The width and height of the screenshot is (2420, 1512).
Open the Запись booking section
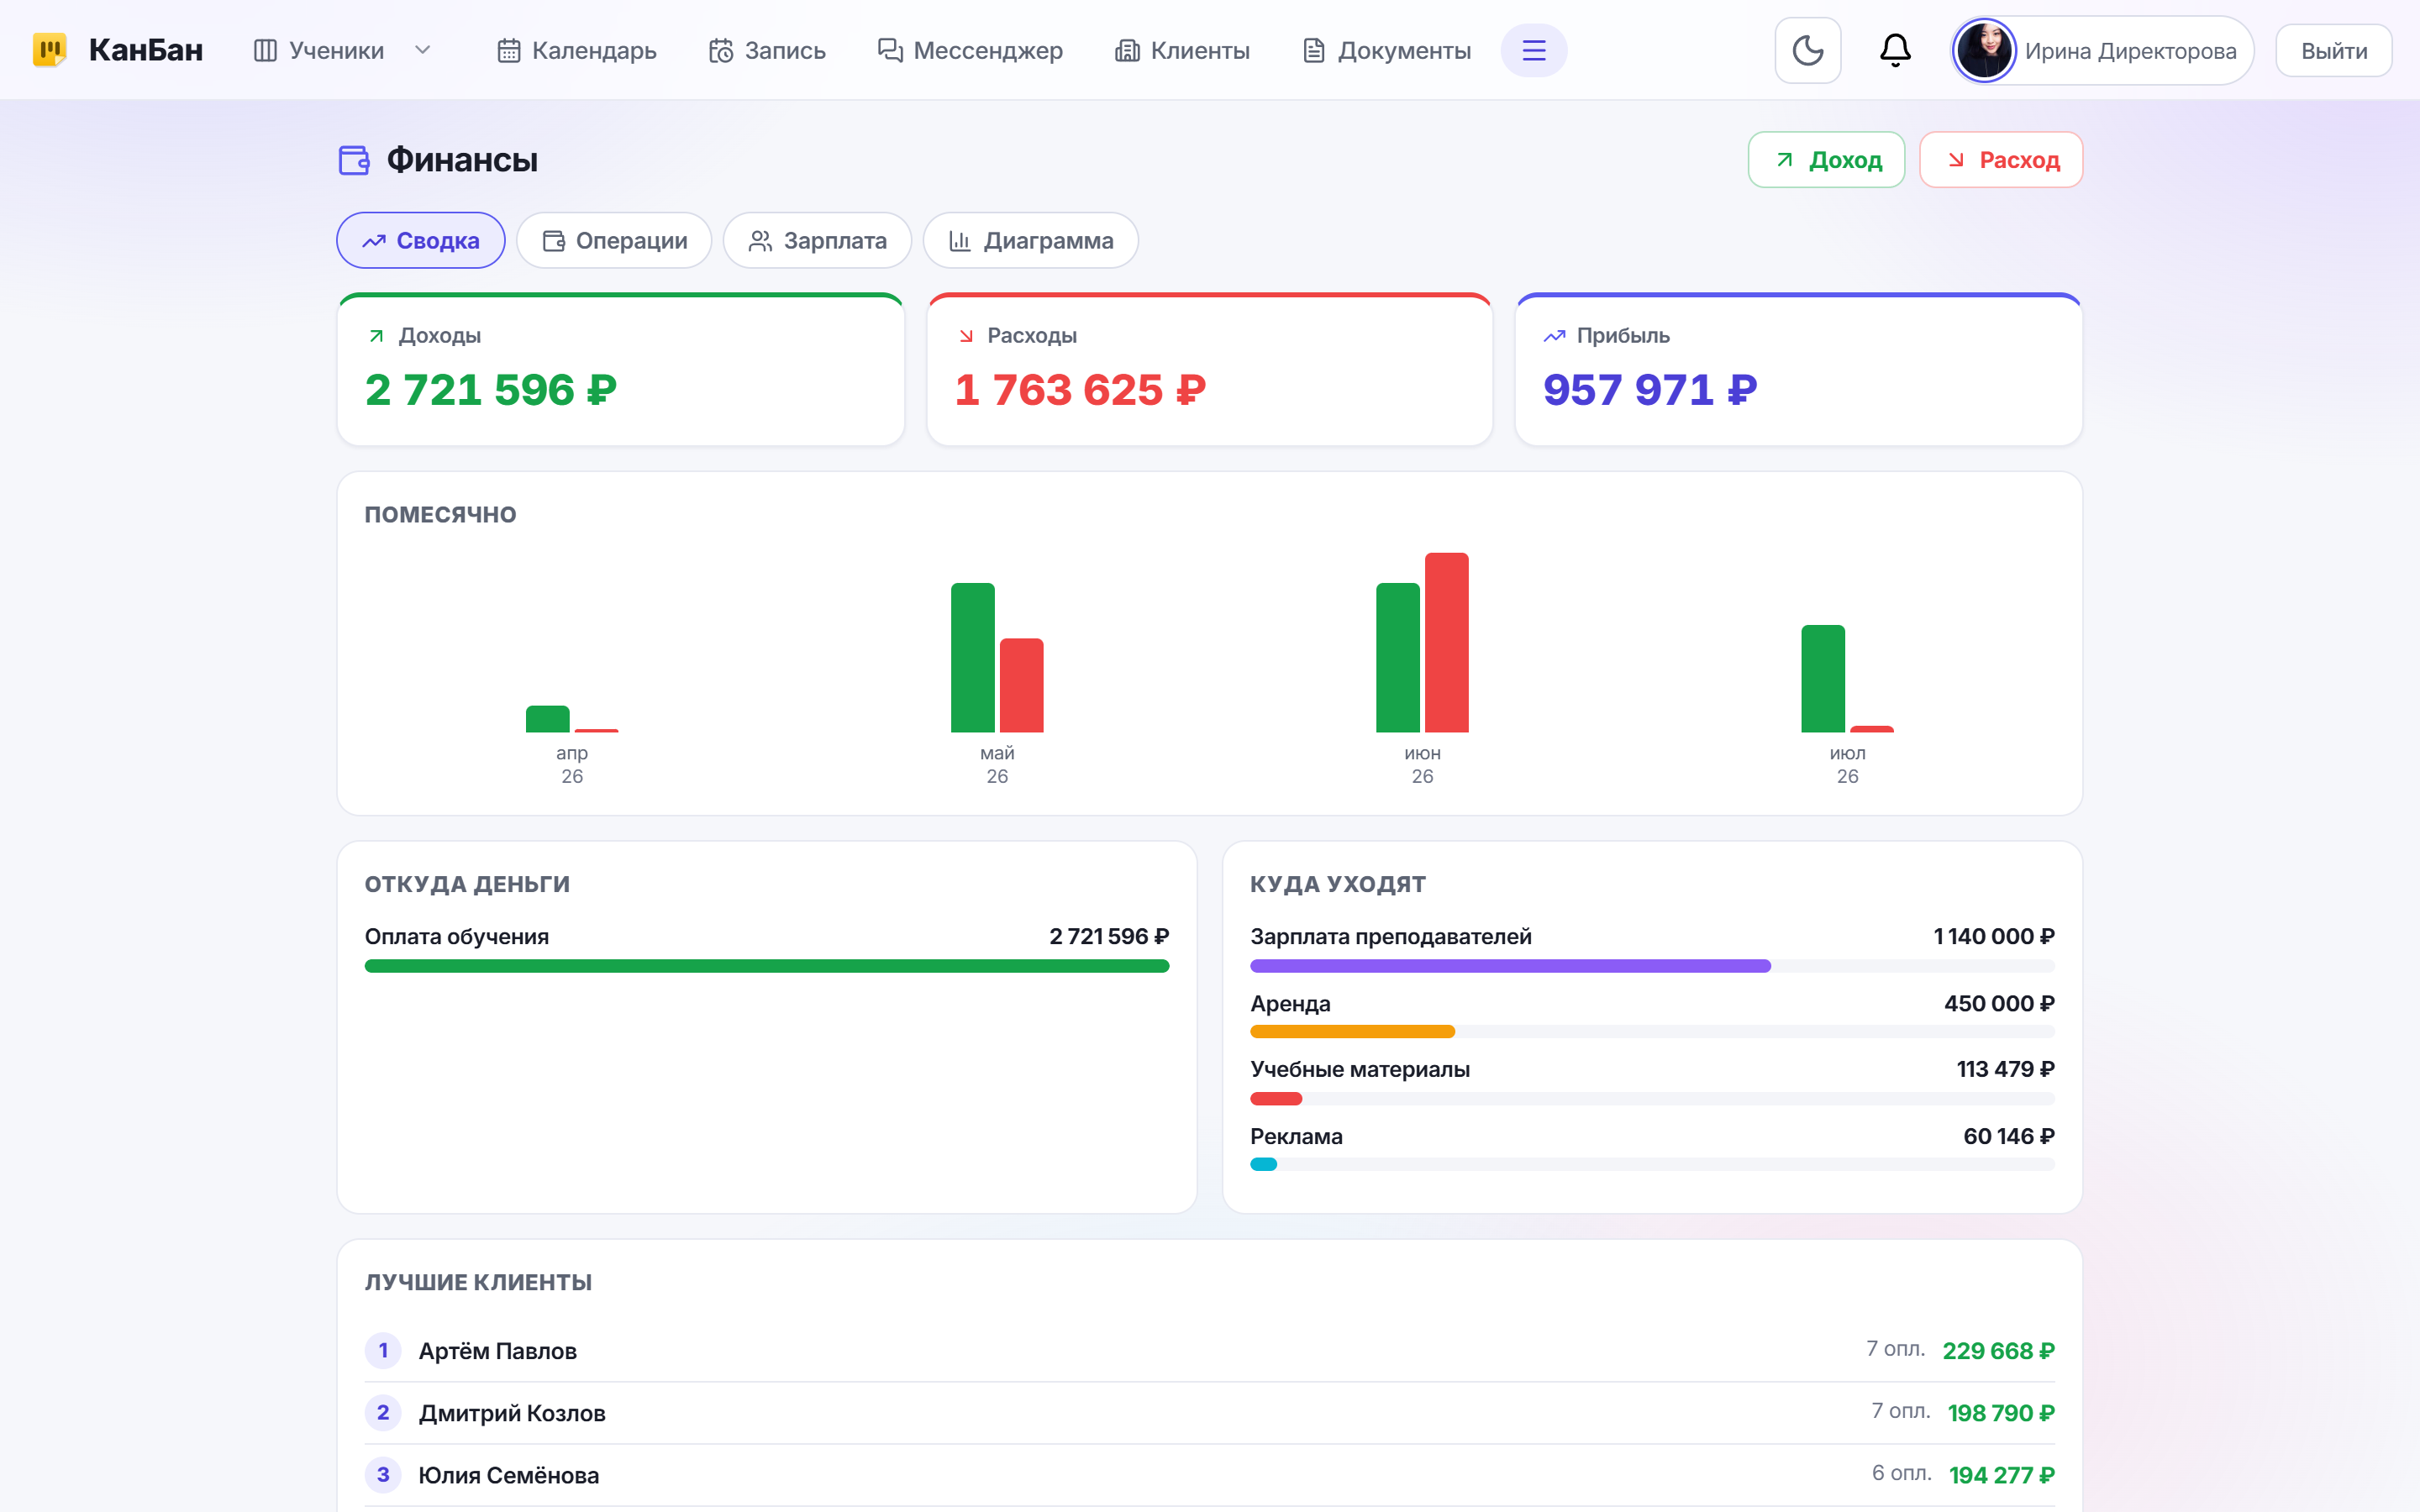point(767,50)
